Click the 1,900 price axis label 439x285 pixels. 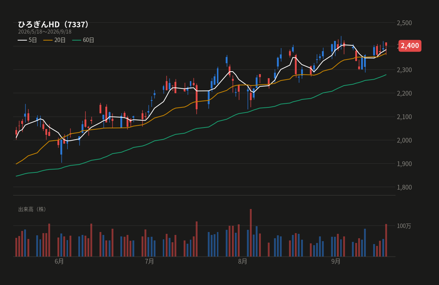404,164
